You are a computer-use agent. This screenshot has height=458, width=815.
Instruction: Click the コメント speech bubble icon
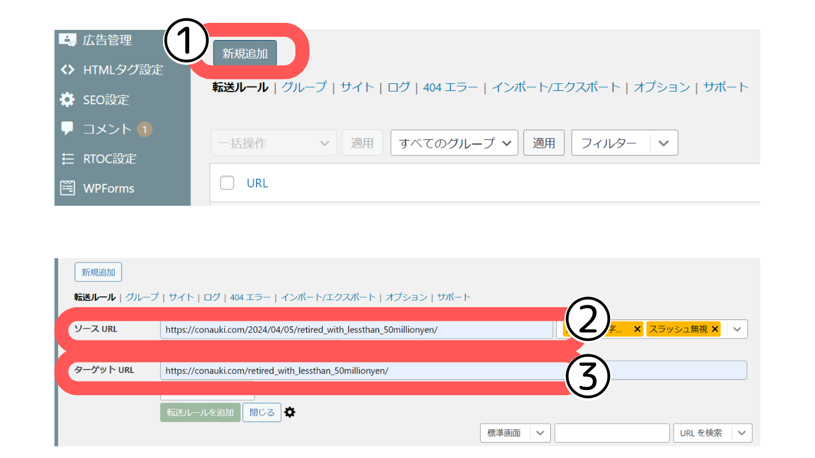pyautogui.click(x=67, y=128)
